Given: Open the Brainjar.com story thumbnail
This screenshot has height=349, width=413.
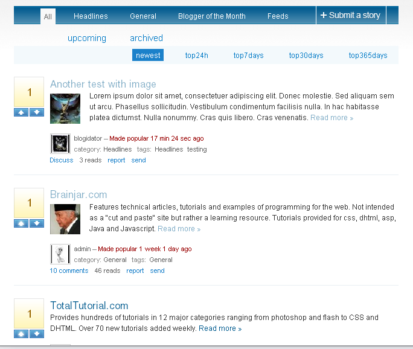Looking at the screenshot, I should coord(65,219).
